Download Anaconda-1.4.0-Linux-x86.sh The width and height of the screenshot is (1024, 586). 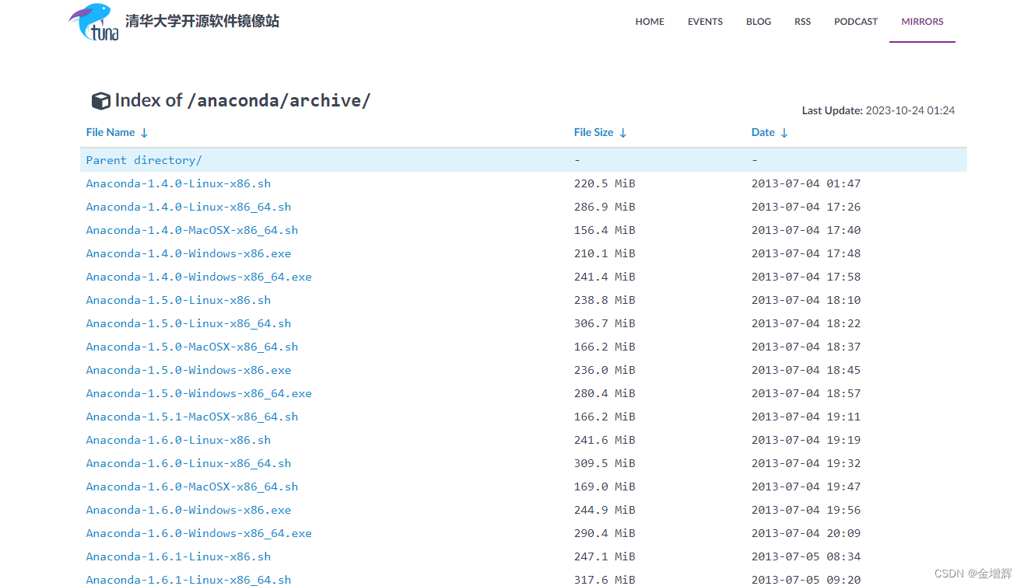(x=178, y=183)
